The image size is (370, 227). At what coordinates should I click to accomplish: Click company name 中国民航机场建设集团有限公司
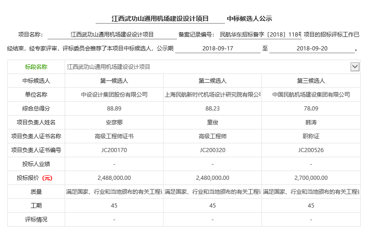[x=311, y=95]
